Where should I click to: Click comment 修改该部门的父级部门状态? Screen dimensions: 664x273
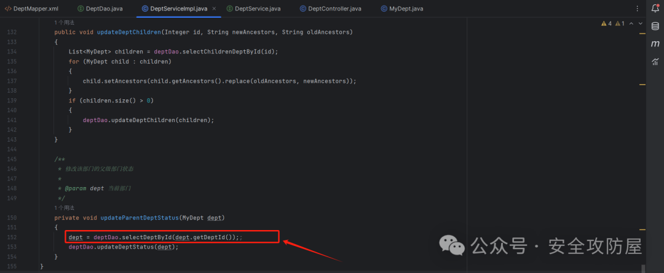tap(100, 169)
